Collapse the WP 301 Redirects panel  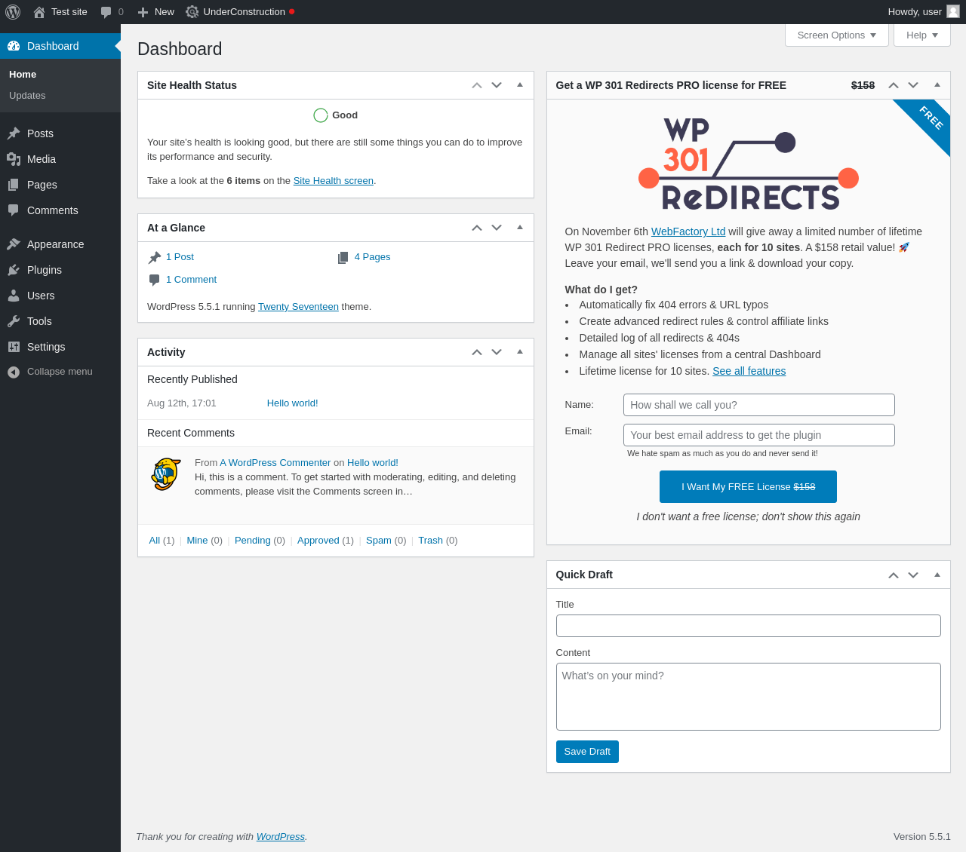pyautogui.click(x=937, y=85)
